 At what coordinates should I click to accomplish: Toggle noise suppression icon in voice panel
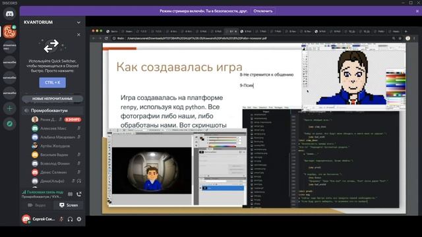71,194
